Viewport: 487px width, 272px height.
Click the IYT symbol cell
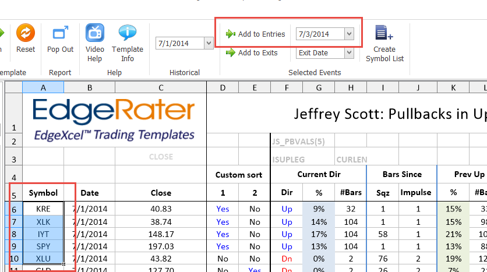(43, 234)
